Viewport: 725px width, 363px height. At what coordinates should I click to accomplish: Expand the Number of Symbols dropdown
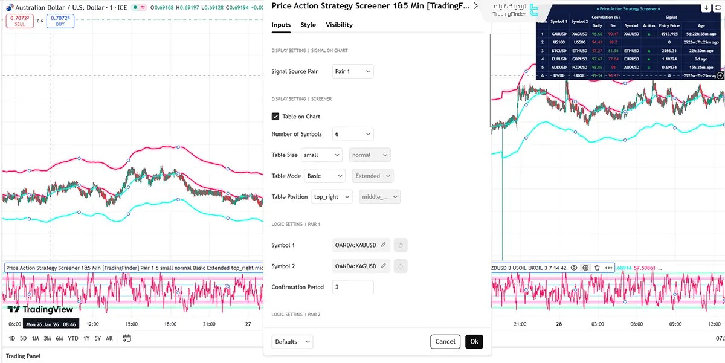click(353, 134)
